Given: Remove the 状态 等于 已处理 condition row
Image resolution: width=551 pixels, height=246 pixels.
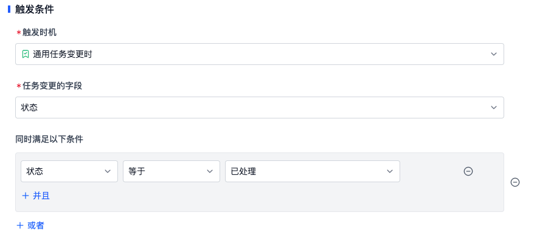Looking at the screenshot, I should tap(468, 171).
